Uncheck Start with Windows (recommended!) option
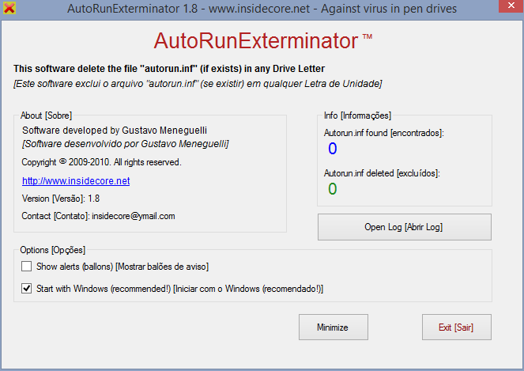 [27, 289]
